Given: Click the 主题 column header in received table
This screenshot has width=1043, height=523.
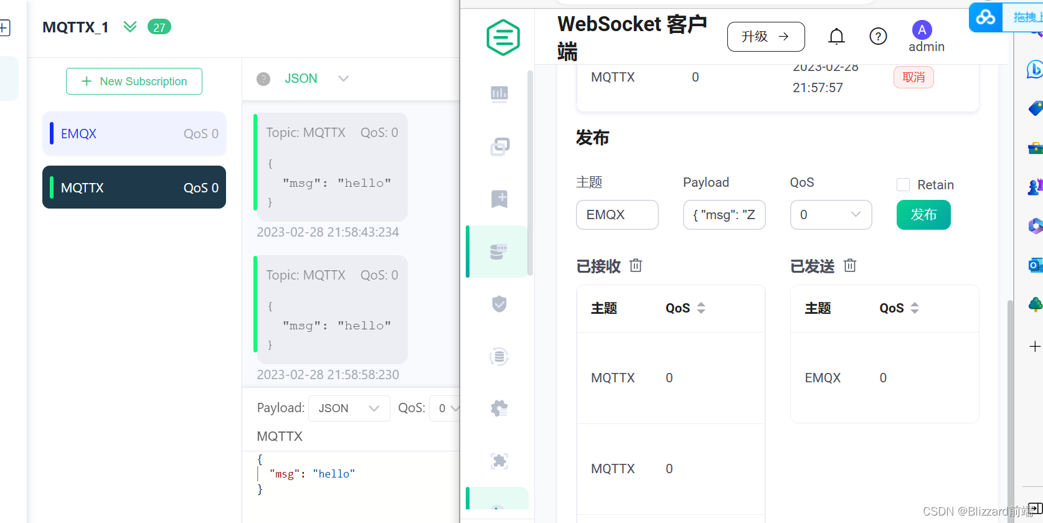Looking at the screenshot, I should tap(604, 308).
